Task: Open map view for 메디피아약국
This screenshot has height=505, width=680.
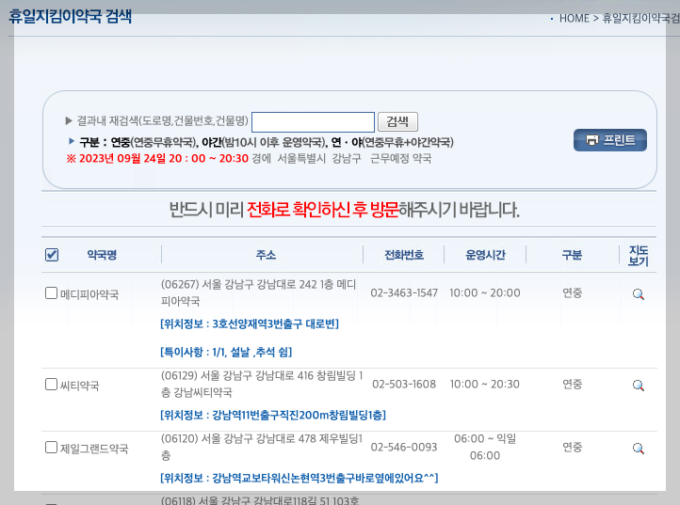Action: click(x=638, y=294)
